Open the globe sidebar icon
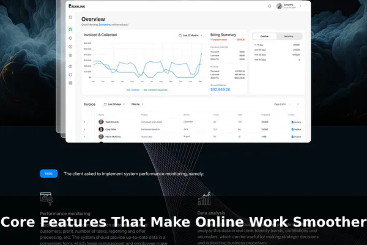 70,83
